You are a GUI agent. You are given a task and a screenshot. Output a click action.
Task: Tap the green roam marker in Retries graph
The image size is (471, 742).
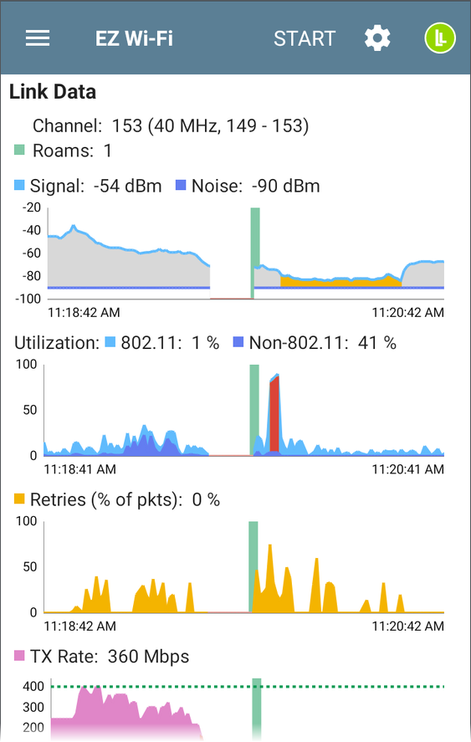(x=253, y=566)
